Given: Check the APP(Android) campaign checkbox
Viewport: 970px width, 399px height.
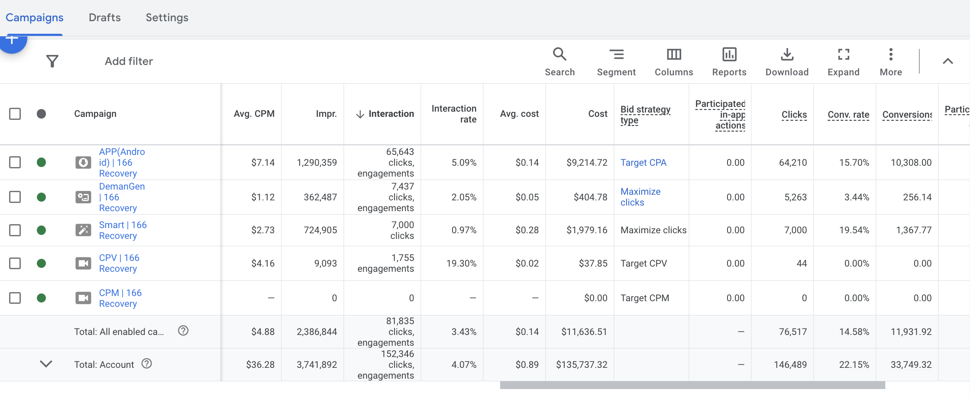Looking at the screenshot, I should tap(15, 162).
